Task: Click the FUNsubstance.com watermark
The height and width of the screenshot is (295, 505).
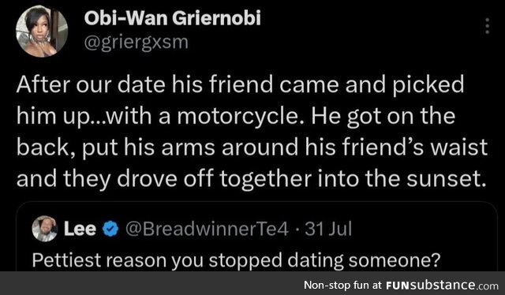Action: (442, 286)
